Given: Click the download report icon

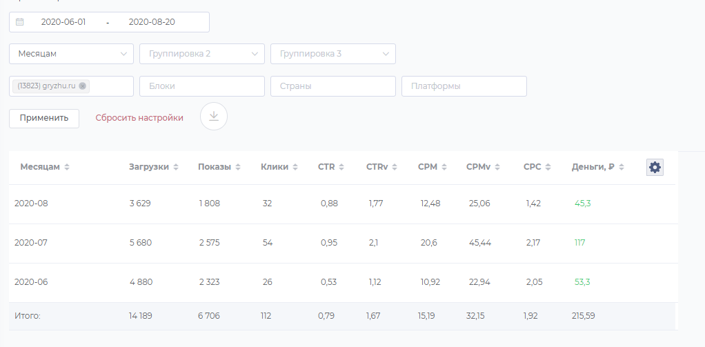Looking at the screenshot, I should [x=214, y=117].
